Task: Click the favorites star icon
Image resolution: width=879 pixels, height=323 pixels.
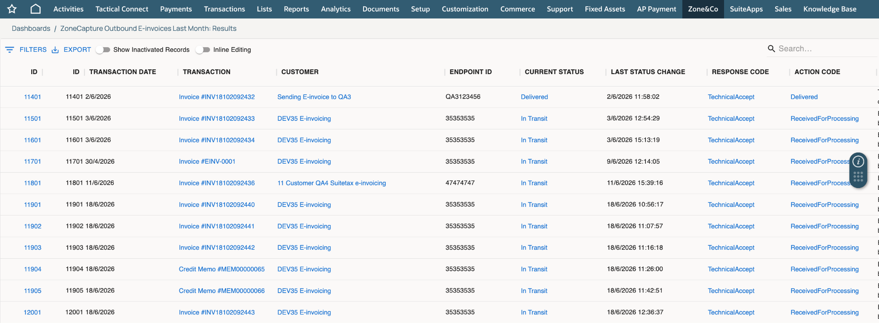Action: pyautogui.click(x=12, y=9)
